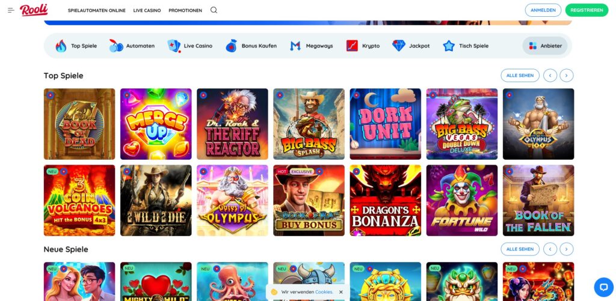The width and height of the screenshot is (616, 301).
Task: Open Book of the Fallen game
Action: (538, 201)
